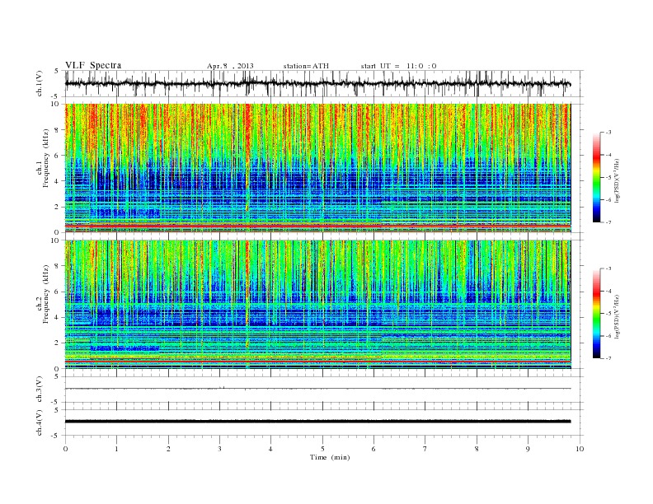This screenshot has width=653, height=504.
Task: Click the "VLF Spectra" title
Action: [93, 65]
